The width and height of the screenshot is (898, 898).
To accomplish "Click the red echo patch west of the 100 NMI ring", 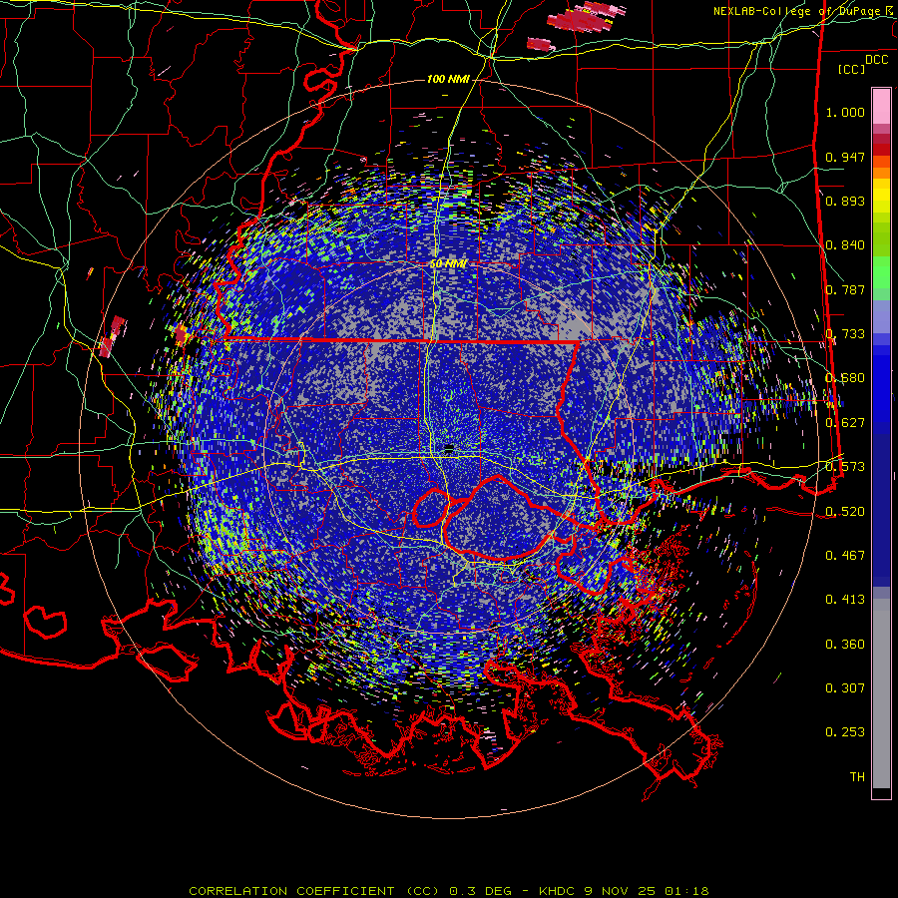I will tap(112, 337).
